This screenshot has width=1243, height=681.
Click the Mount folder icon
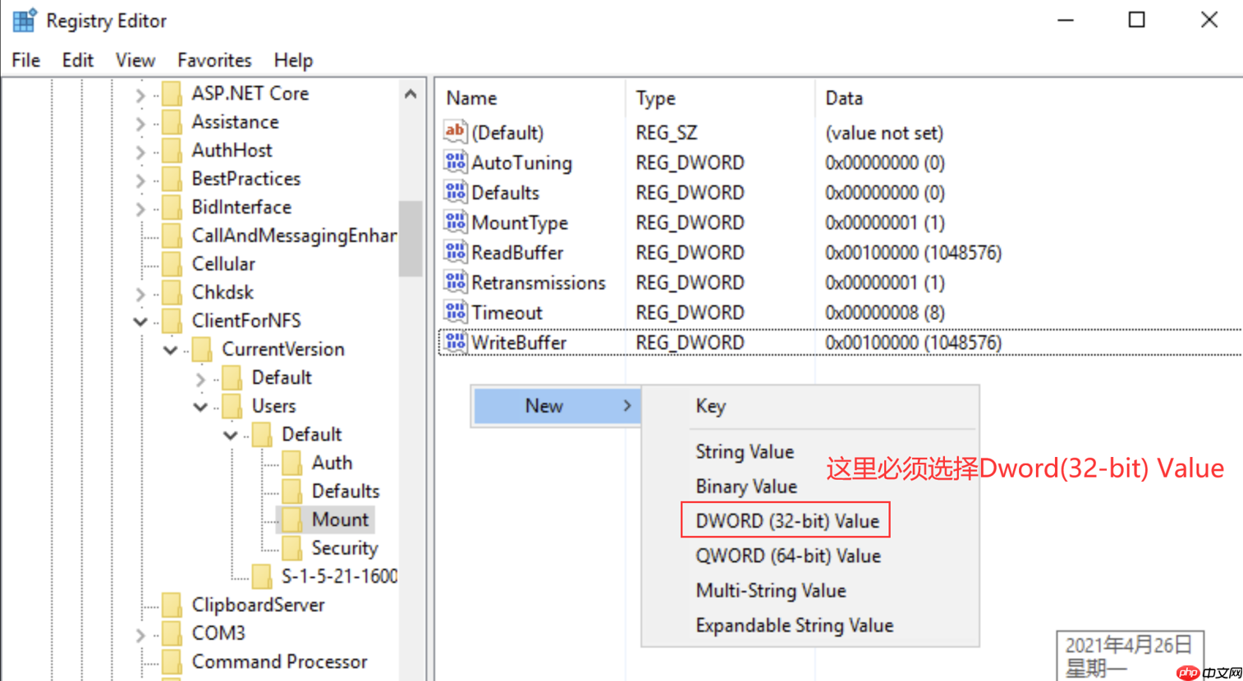tap(292, 519)
